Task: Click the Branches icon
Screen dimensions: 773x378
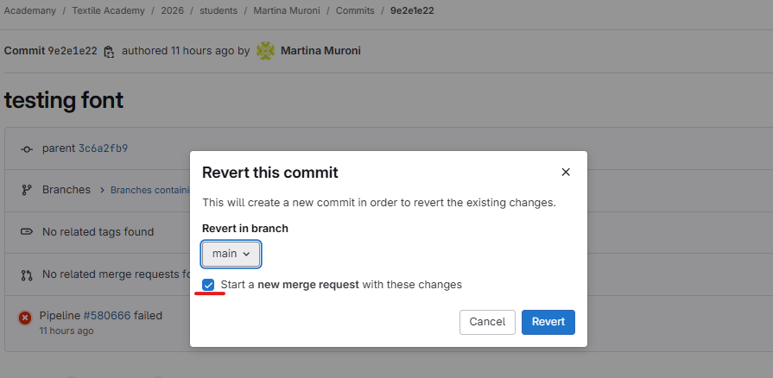Action: 26,190
